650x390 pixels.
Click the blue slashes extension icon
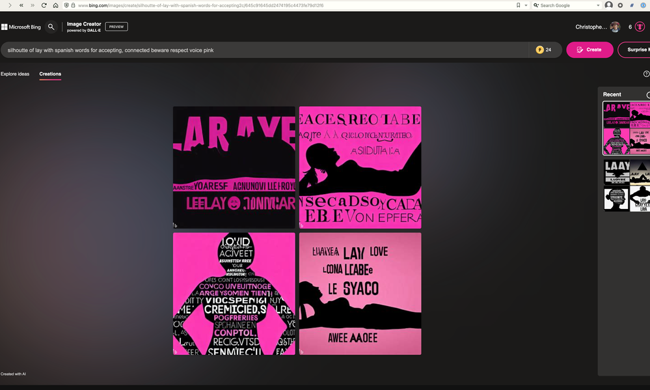coord(631,5)
